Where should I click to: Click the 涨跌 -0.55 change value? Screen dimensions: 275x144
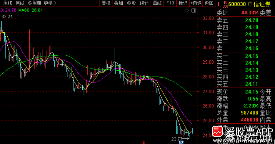coord(252,99)
